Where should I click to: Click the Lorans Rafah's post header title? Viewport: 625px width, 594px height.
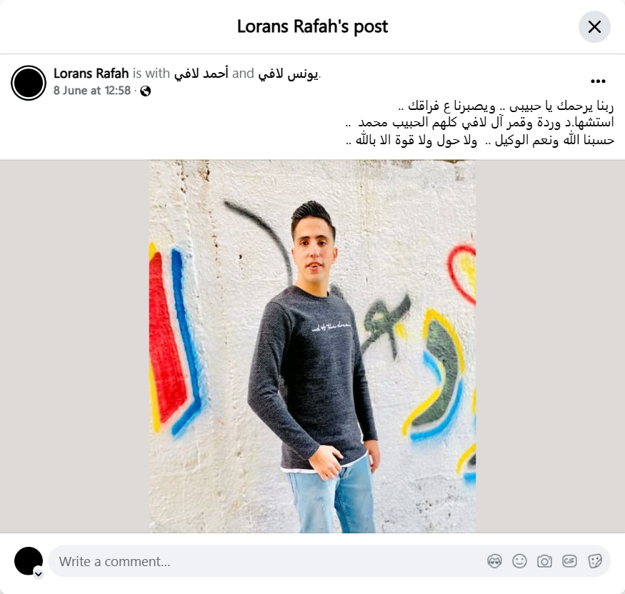tap(313, 26)
